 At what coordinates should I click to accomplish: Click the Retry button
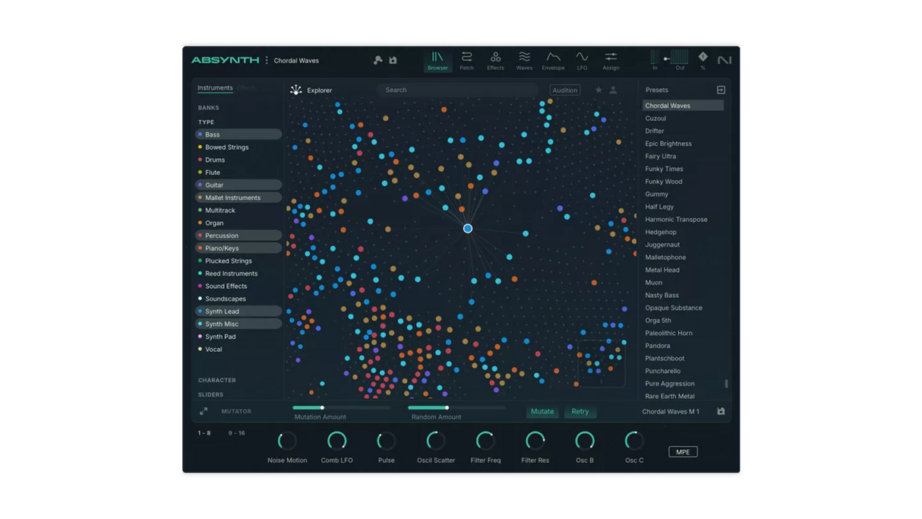[x=580, y=411]
